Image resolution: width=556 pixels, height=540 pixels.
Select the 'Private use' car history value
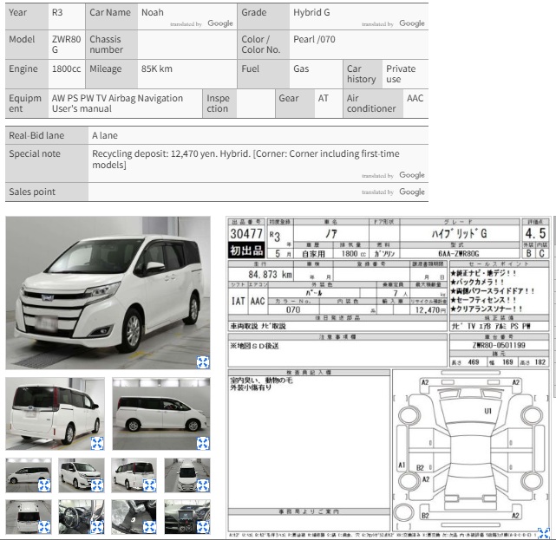pyautogui.click(x=401, y=74)
